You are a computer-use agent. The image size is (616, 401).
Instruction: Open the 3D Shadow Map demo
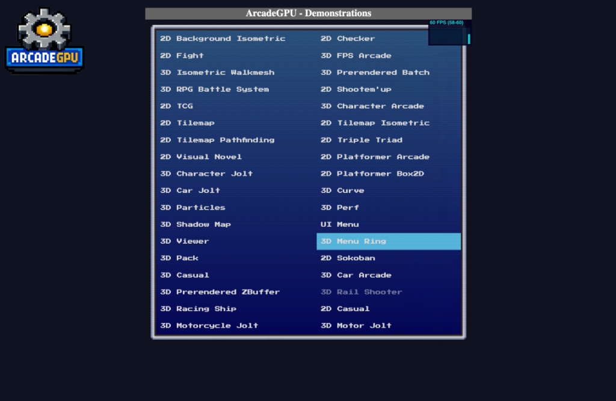pos(196,224)
